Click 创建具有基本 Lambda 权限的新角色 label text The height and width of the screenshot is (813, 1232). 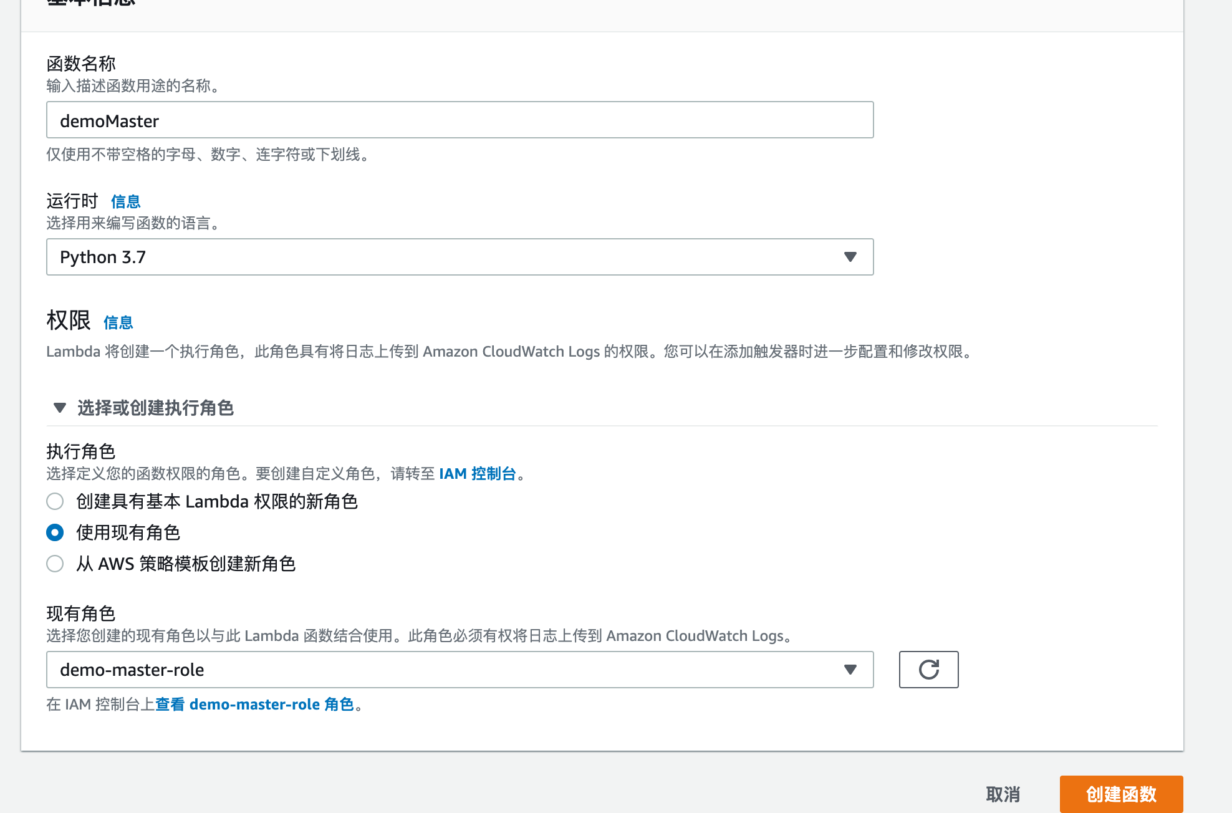click(216, 501)
